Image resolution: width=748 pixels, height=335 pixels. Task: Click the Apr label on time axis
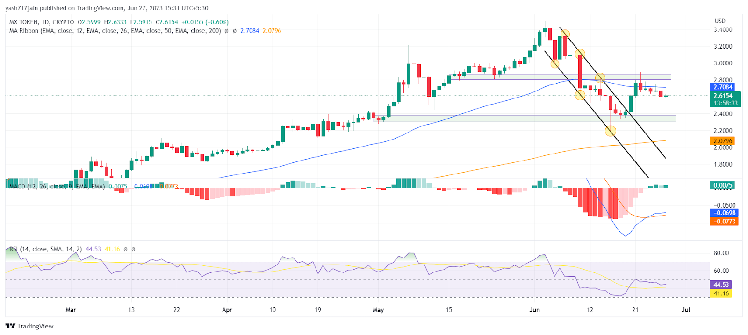click(227, 310)
